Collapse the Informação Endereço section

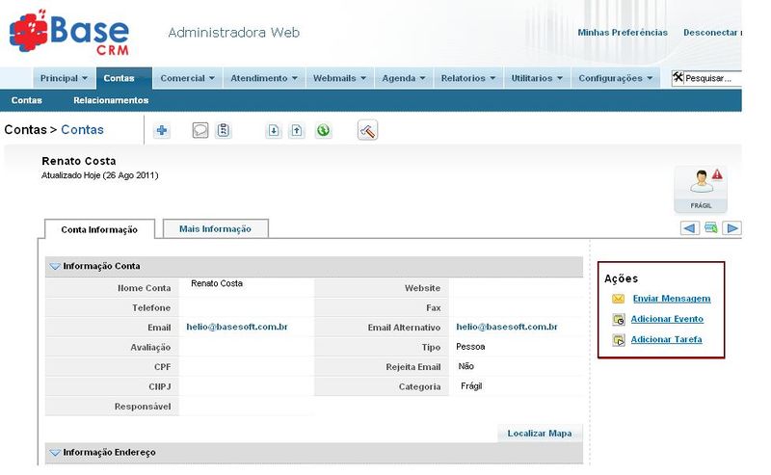pos(55,453)
